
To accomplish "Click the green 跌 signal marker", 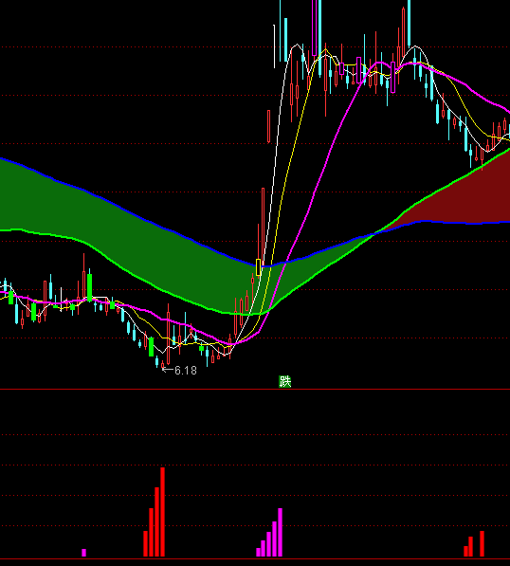I will (284, 381).
